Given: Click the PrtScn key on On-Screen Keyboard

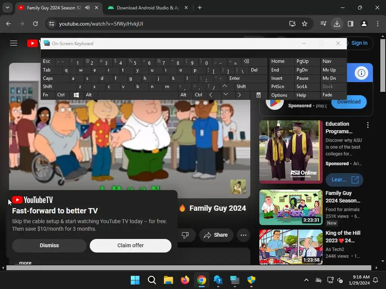Looking at the screenshot, I should (281, 87).
